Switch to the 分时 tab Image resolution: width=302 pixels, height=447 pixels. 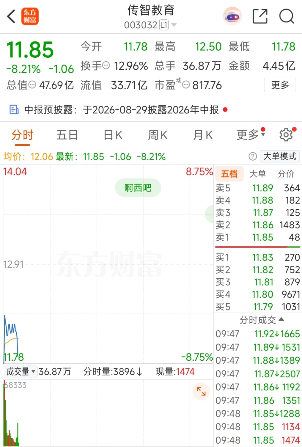tap(22, 135)
